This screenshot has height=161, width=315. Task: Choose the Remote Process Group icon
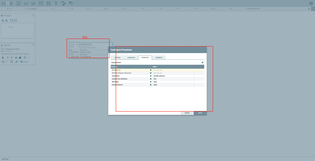48,3
